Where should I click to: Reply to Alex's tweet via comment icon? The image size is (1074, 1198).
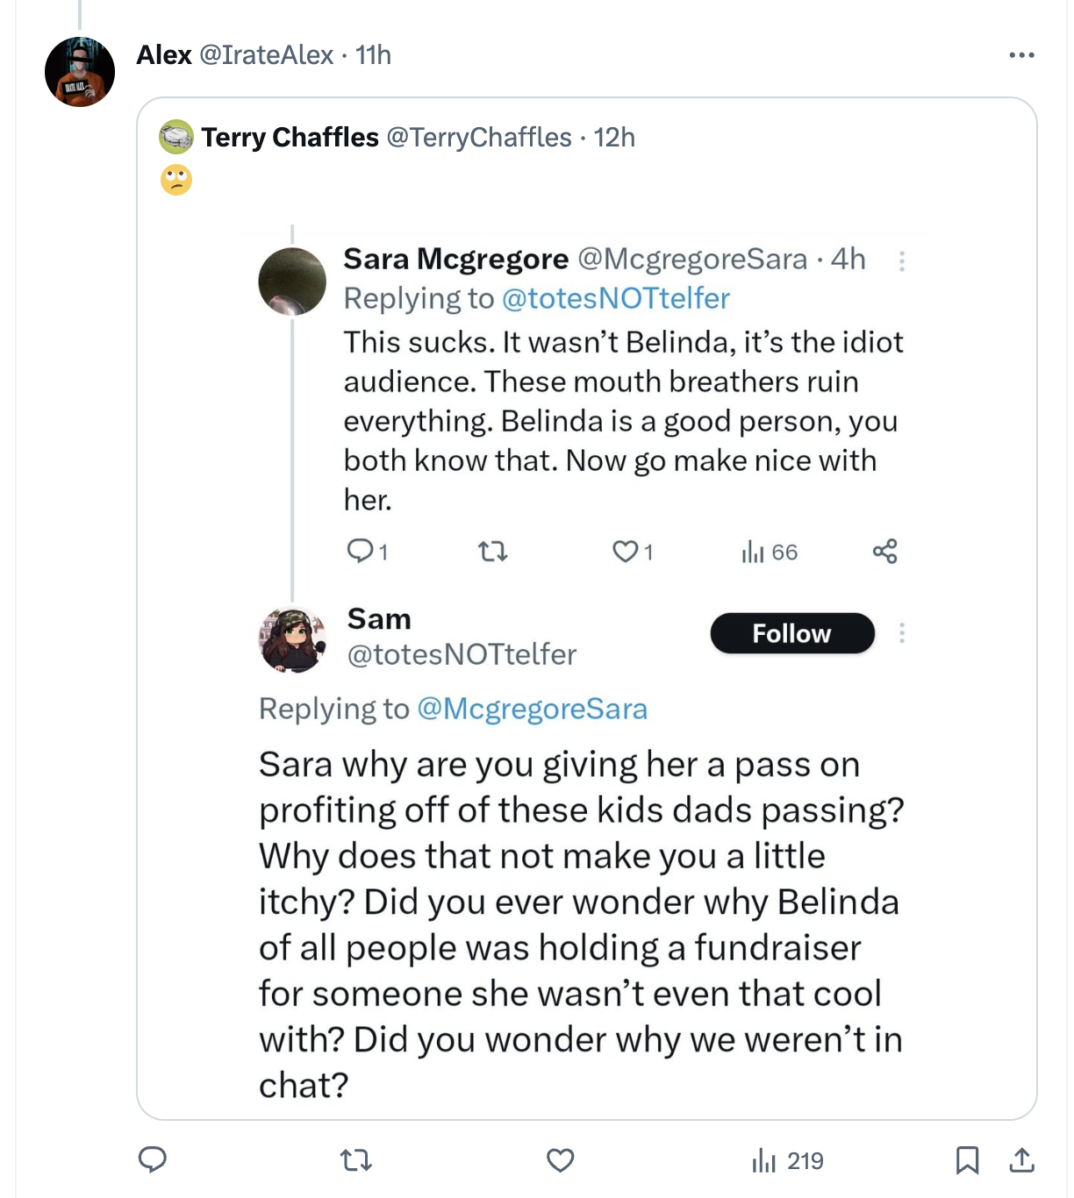click(x=153, y=1159)
